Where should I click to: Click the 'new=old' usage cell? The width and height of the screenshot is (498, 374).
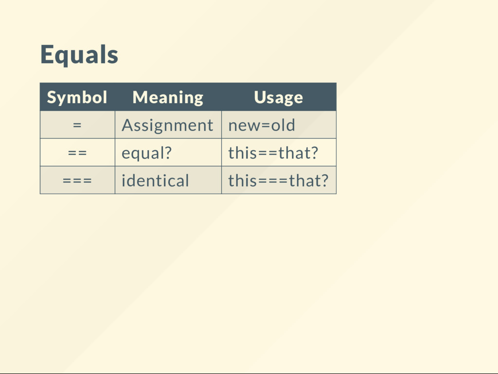279,125
